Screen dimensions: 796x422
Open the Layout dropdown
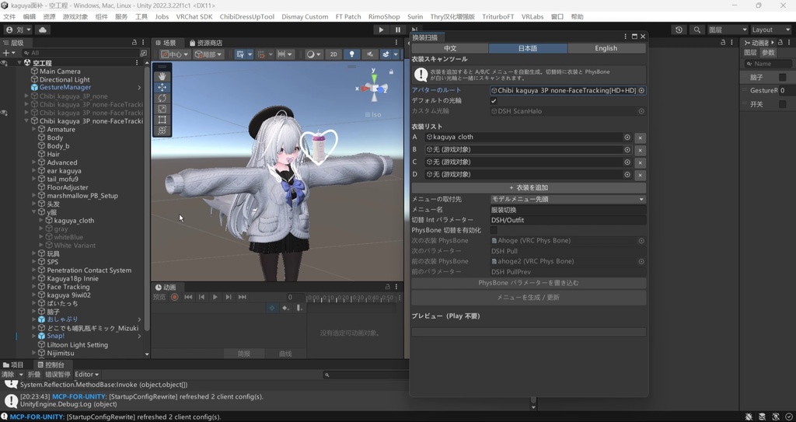coord(770,30)
